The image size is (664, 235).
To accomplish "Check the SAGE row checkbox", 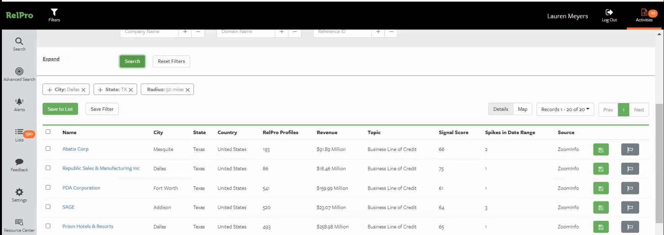I will [x=48, y=206].
